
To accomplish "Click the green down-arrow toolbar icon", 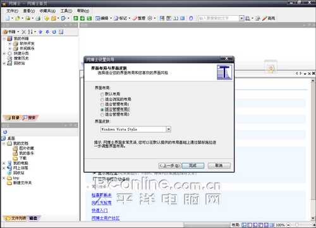I will pyautogui.click(x=82, y=18).
